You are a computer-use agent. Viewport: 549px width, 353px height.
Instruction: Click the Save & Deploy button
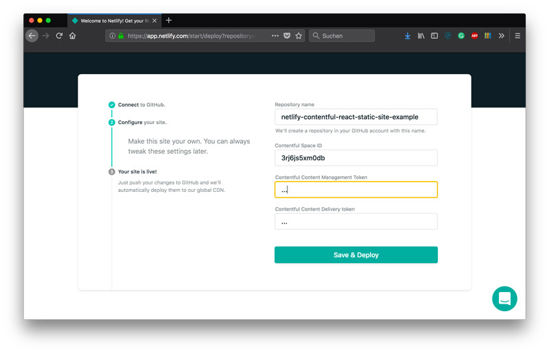[x=356, y=255]
